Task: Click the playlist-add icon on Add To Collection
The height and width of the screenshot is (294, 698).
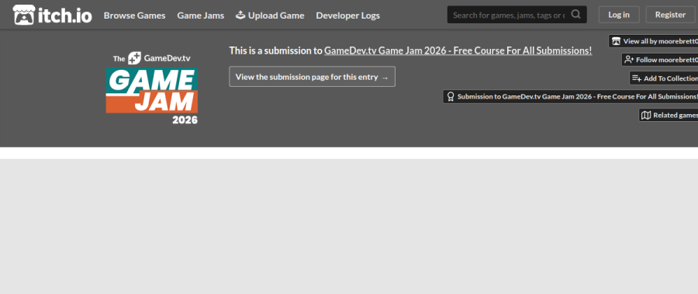Action: click(637, 78)
